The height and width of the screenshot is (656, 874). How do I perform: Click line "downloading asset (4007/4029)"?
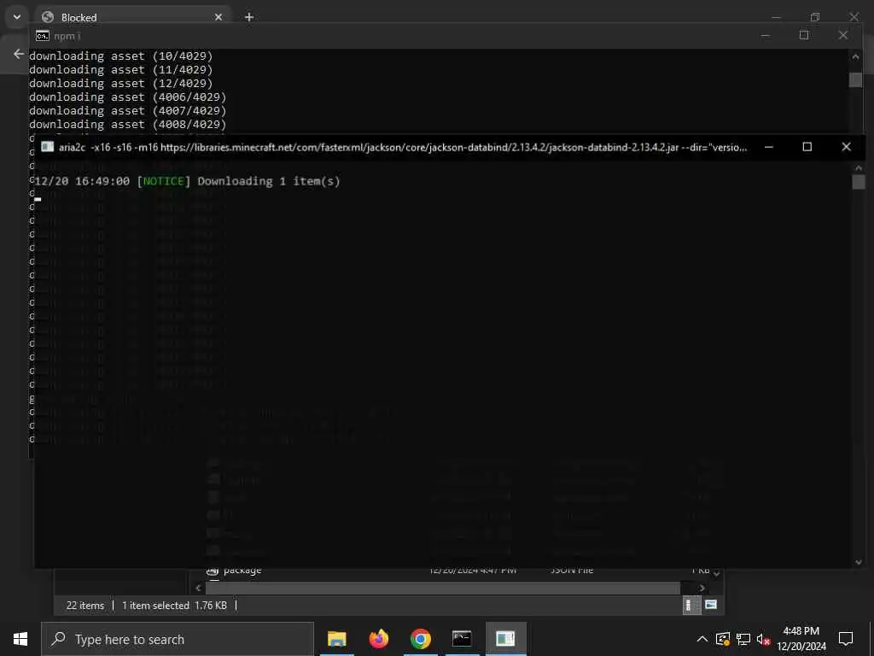click(x=128, y=110)
